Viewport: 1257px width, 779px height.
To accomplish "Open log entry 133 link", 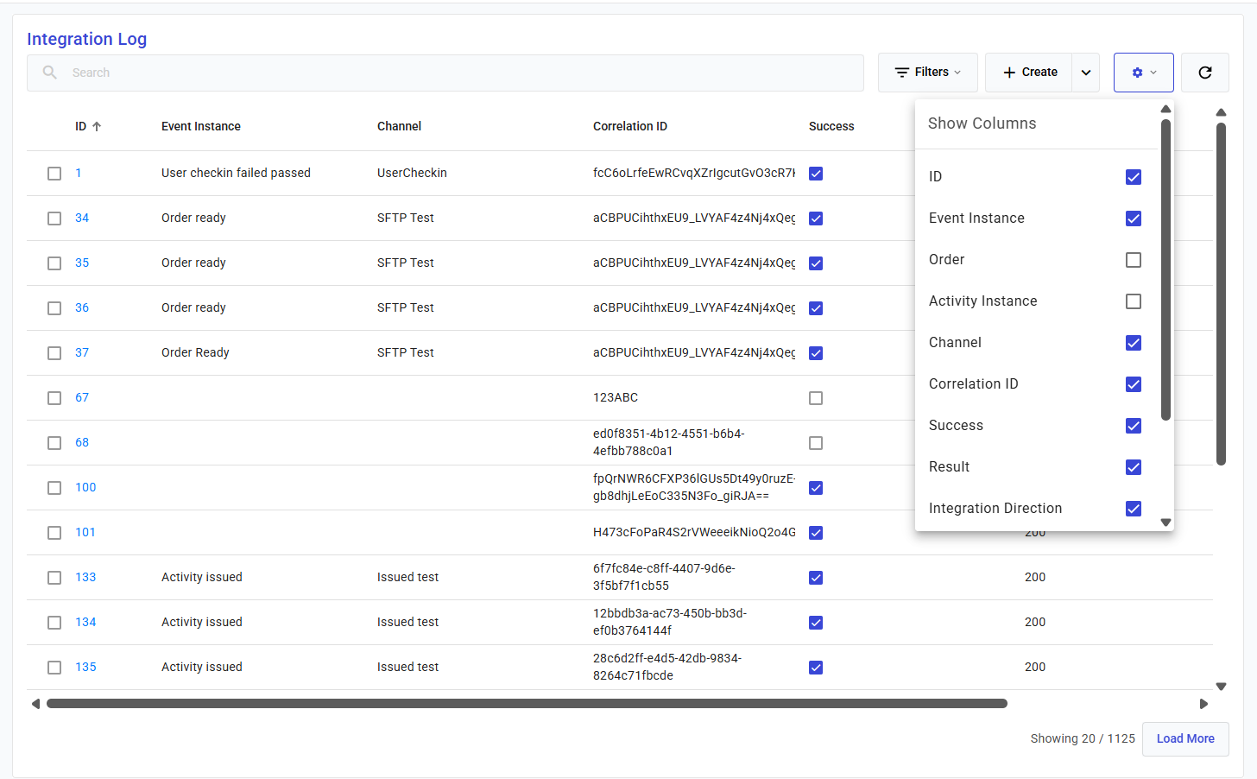I will pyautogui.click(x=85, y=577).
